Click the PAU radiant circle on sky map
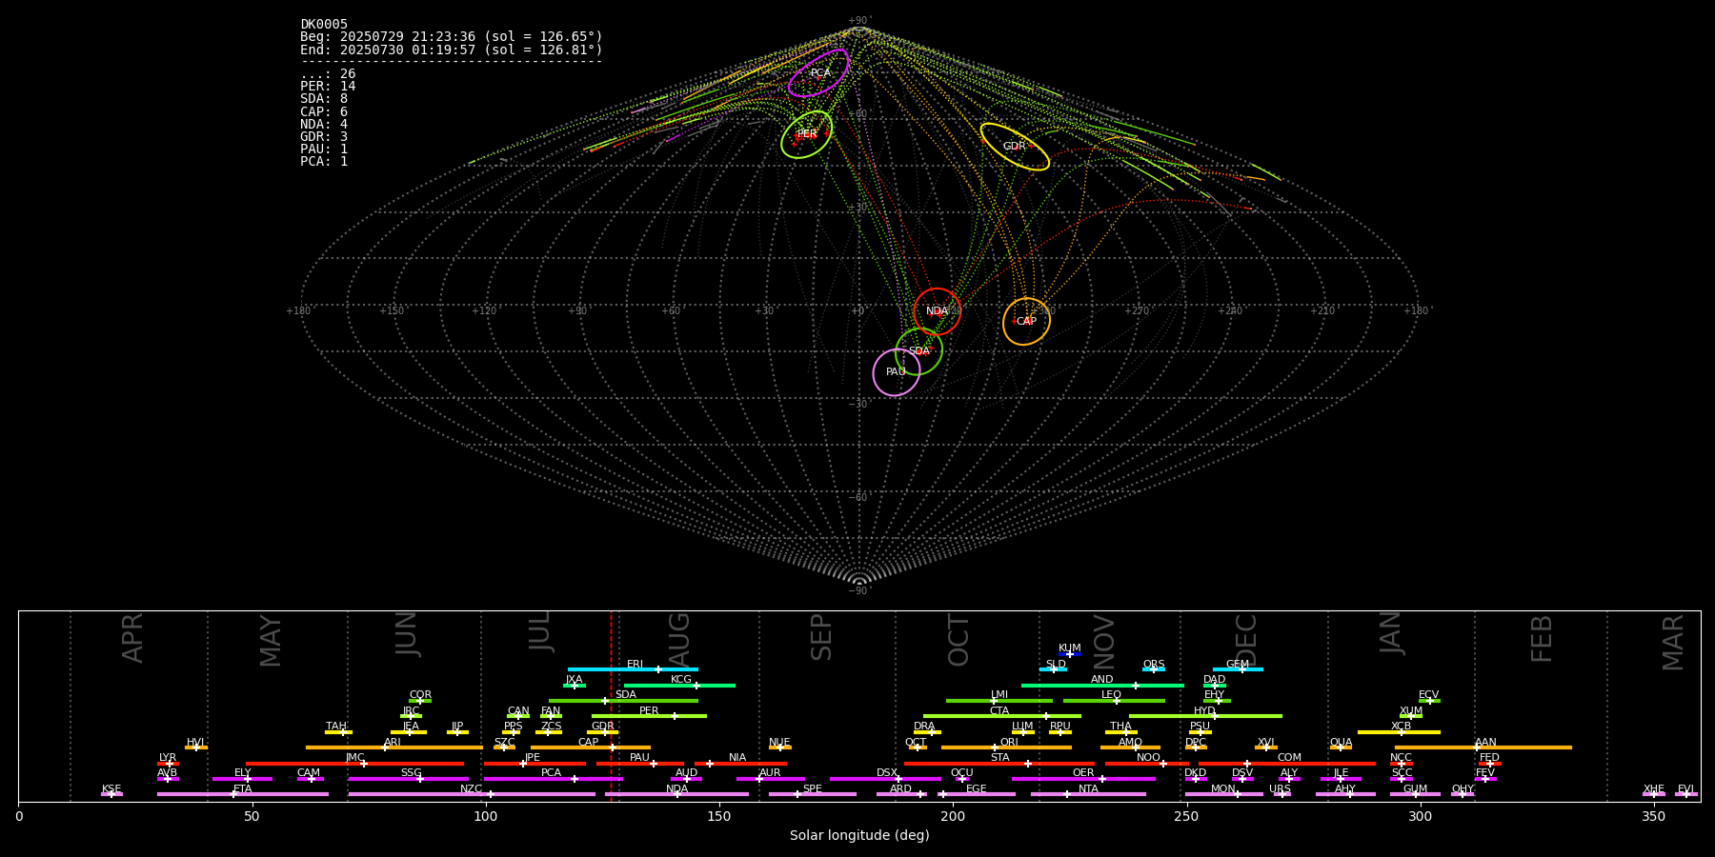The image size is (1715, 857). [897, 372]
